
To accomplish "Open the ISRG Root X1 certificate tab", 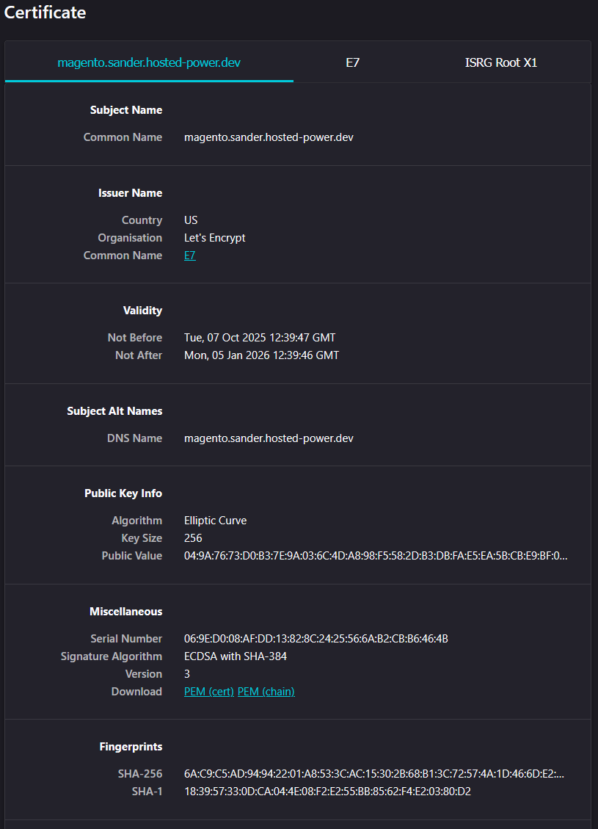I will pos(500,62).
